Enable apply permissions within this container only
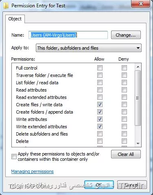Screen dimensions: 153x195 coord(14,156)
